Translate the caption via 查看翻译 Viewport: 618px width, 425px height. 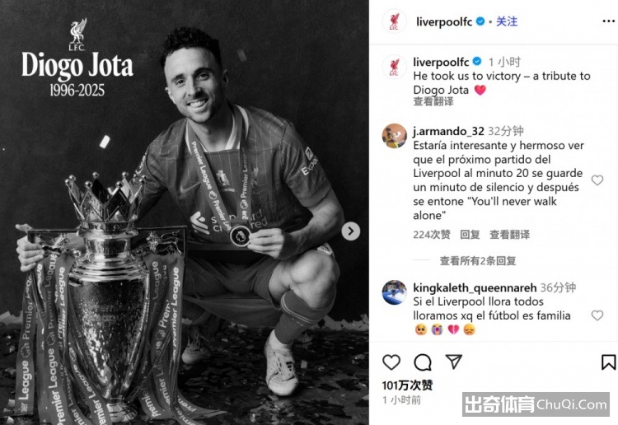coord(433,101)
